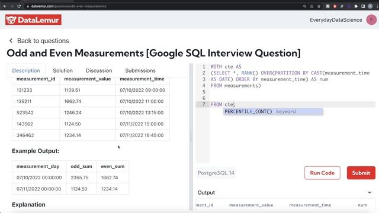This screenshot has height=213, width=379.
Task: Click time 07/10/2022 11:00:00
Action: tap(142, 101)
